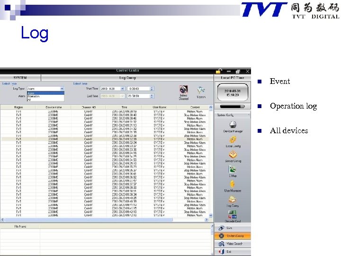
Task: Click the log table scroll-down arrow
Action: (x=210, y=216)
